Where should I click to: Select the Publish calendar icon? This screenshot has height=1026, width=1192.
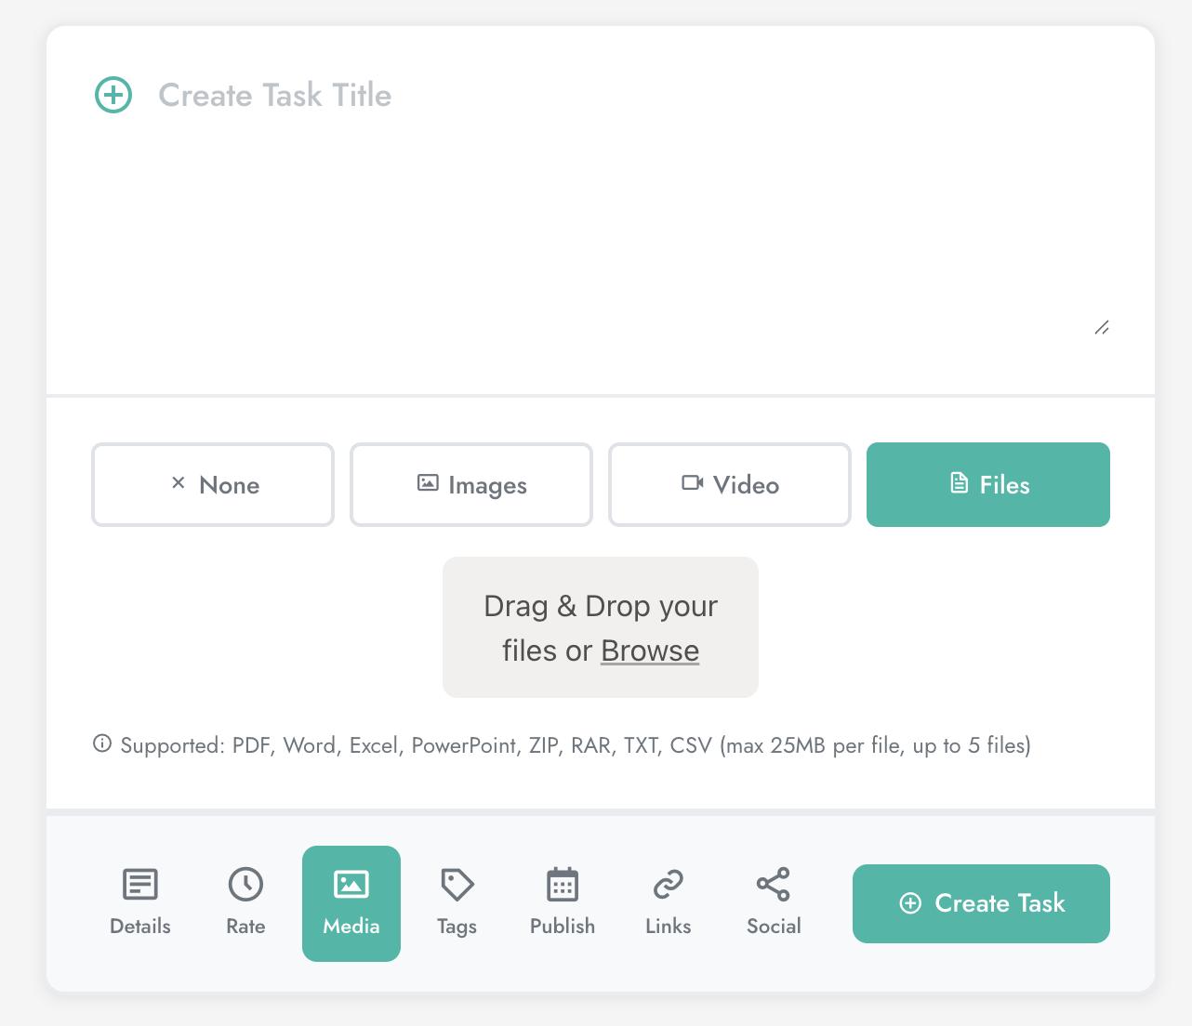562,886
